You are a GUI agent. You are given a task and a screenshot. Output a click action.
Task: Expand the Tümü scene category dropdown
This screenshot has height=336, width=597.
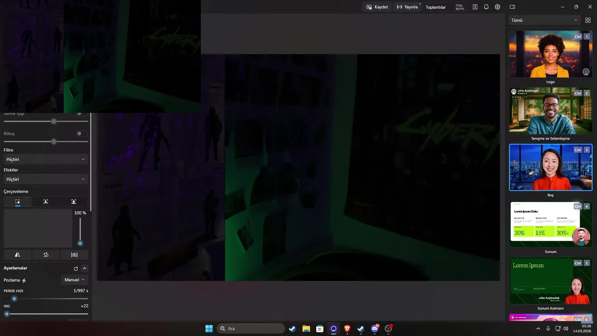coord(544,20)
